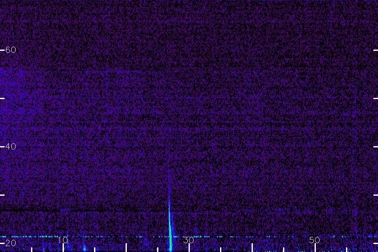Click the "30" time axis label
Viewport: 378px width, 252px height.
(189, 240)
